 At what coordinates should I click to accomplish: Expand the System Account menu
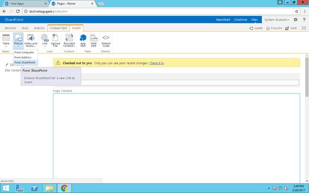point(276,19)
